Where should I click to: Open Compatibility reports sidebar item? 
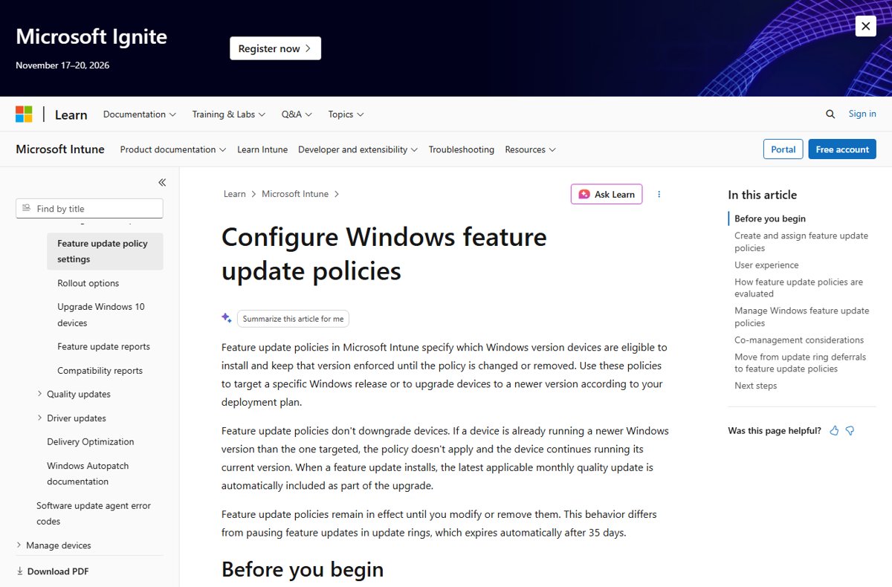[100, 371]
